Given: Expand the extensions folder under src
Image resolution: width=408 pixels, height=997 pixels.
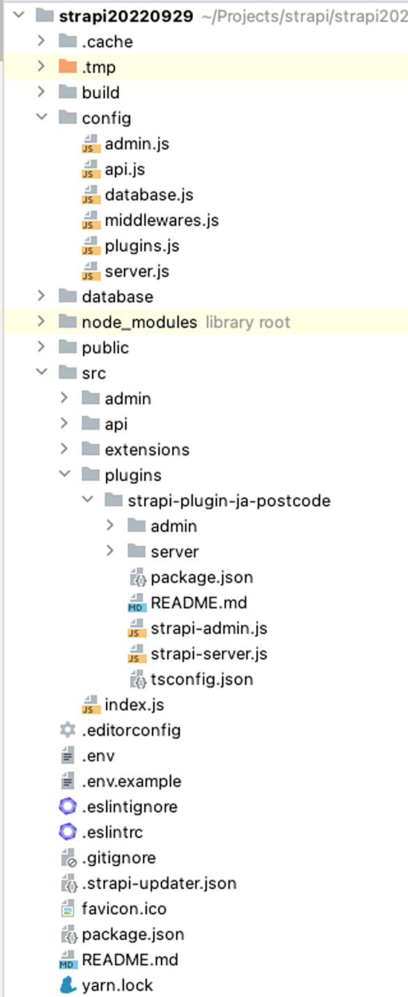Looking at the screenshot, I should point(65,450).
